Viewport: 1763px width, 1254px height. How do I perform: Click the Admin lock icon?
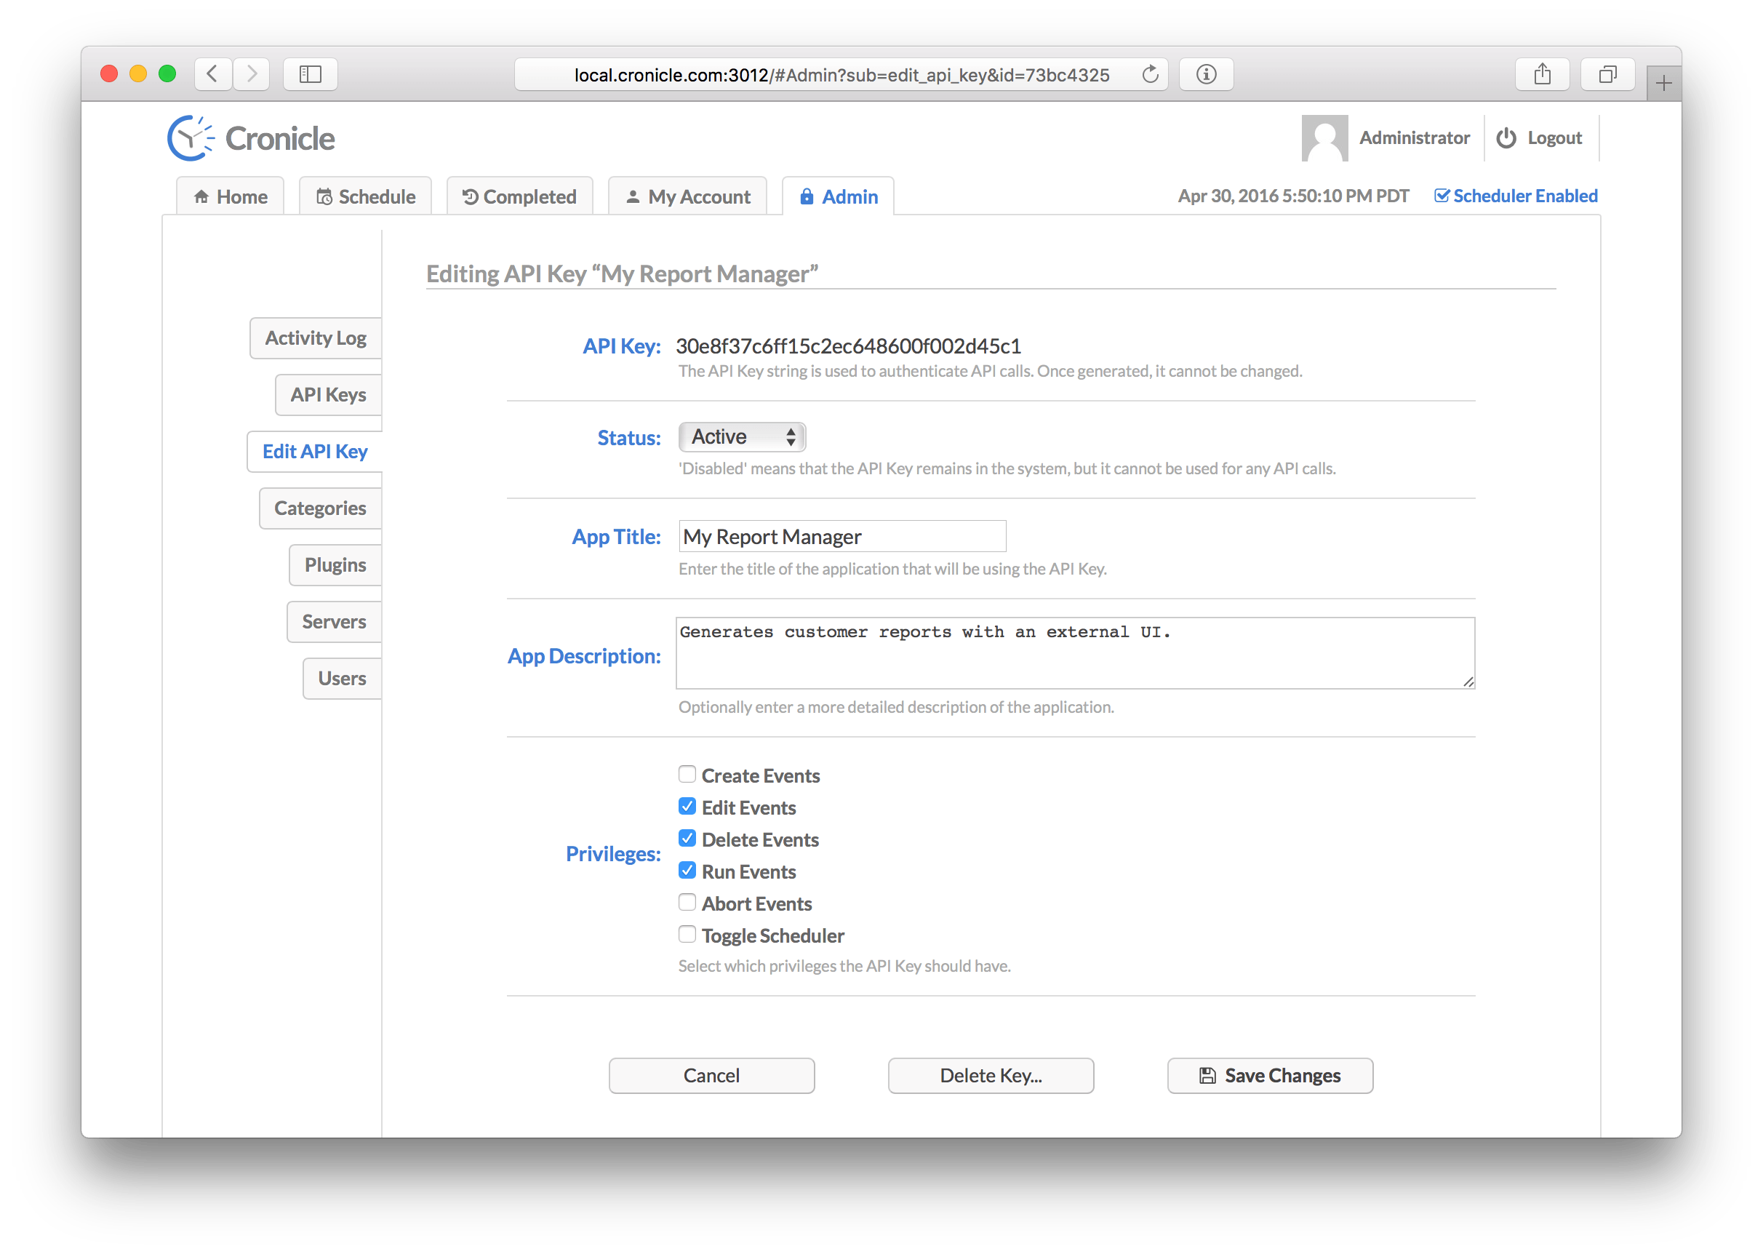[x=807, y=196]
